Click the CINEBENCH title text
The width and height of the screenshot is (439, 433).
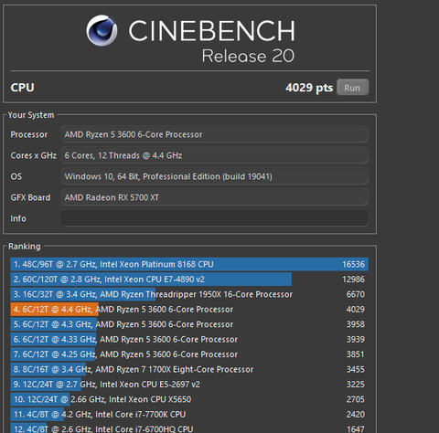(212, 31)
